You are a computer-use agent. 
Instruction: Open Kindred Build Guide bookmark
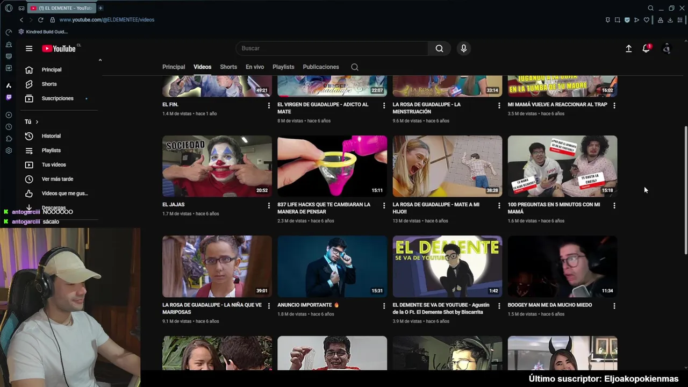[43, 32]
